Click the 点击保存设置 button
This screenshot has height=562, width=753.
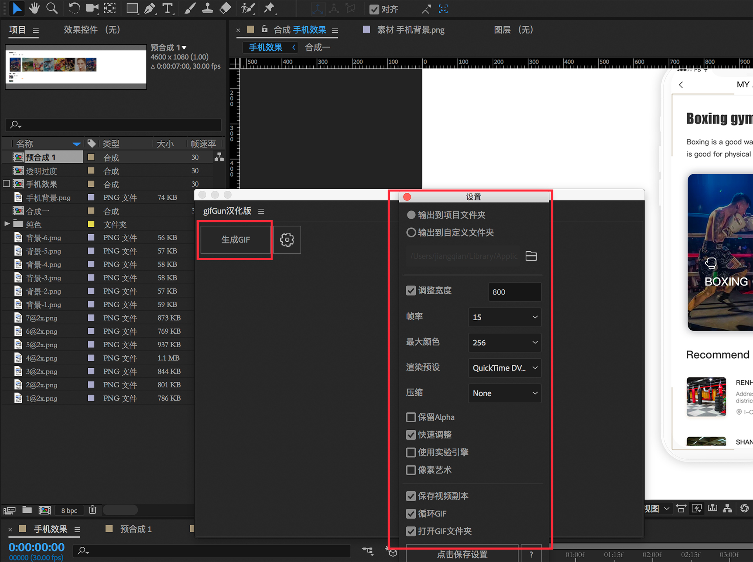pyautogui.click(x=462, y=554)
